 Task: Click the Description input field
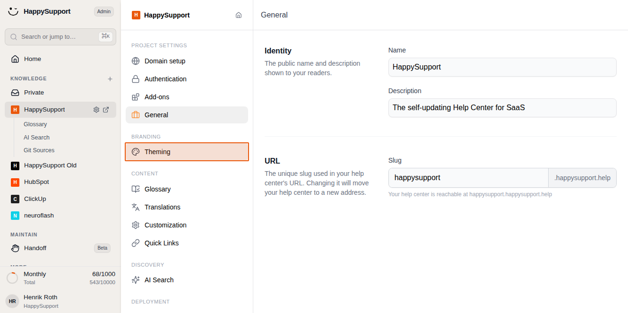click(x=502, y=108)
